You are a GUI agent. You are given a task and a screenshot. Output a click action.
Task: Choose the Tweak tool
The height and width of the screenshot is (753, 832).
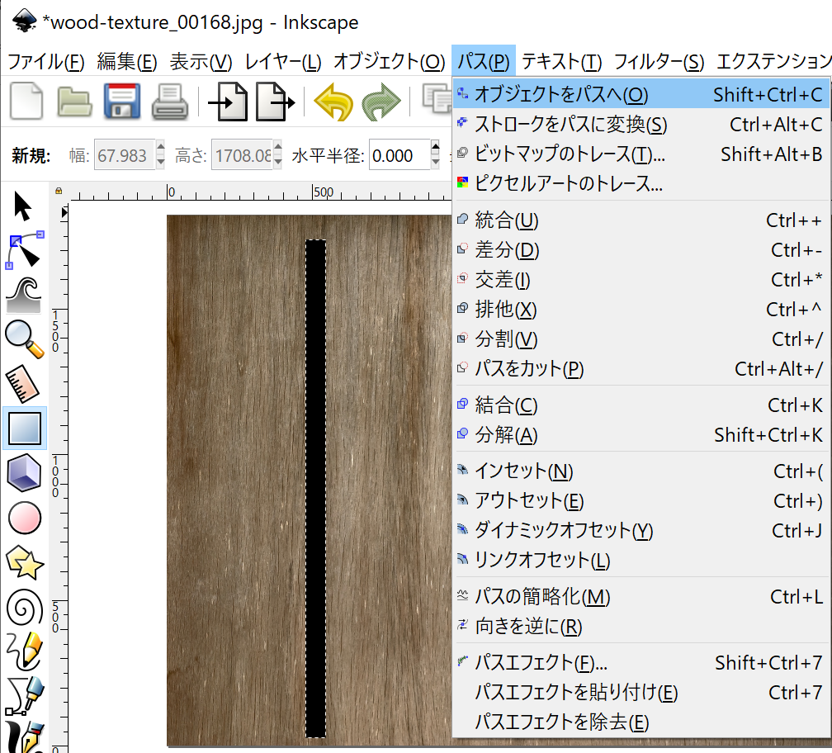(x=24, y=295)
